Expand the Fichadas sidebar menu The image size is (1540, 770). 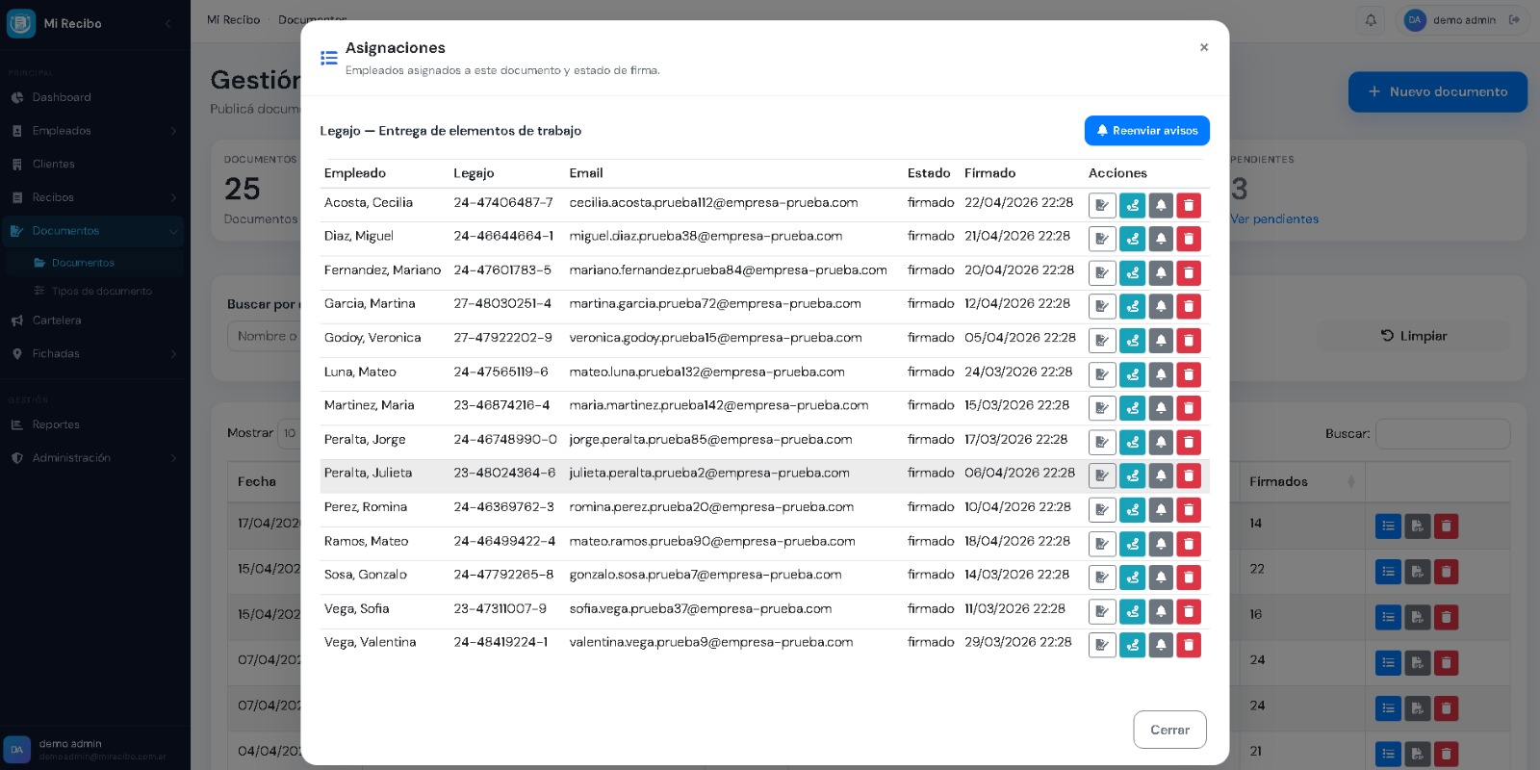(94, 353)
